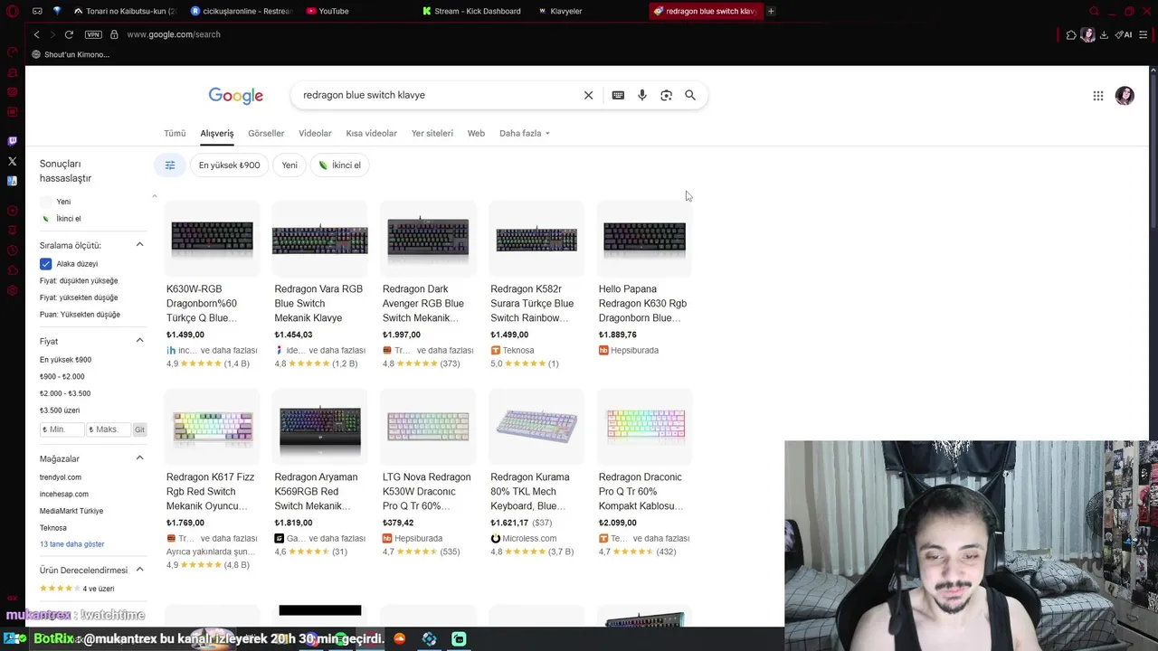Open the Opera main menu logo

click(12, 11)
